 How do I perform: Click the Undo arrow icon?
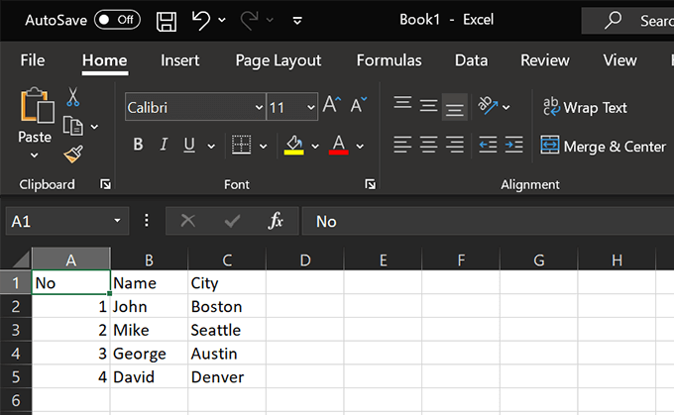201,20
